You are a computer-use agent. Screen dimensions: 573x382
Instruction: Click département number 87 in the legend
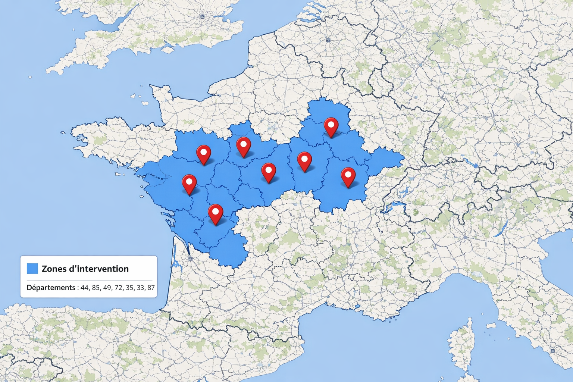pyautogui.click(x=152, y=288)
